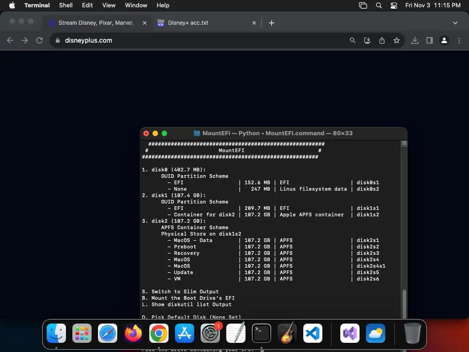The image size is (469, 352).
Task: Click the MountEFI window title folder icon
Action: click(x=197, y=133)
